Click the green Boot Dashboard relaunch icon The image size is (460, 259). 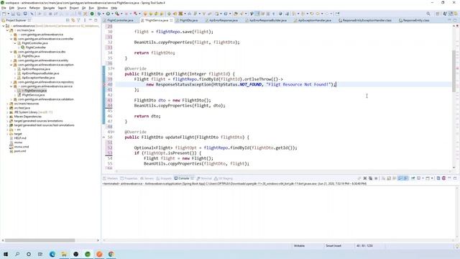point(92,14)
